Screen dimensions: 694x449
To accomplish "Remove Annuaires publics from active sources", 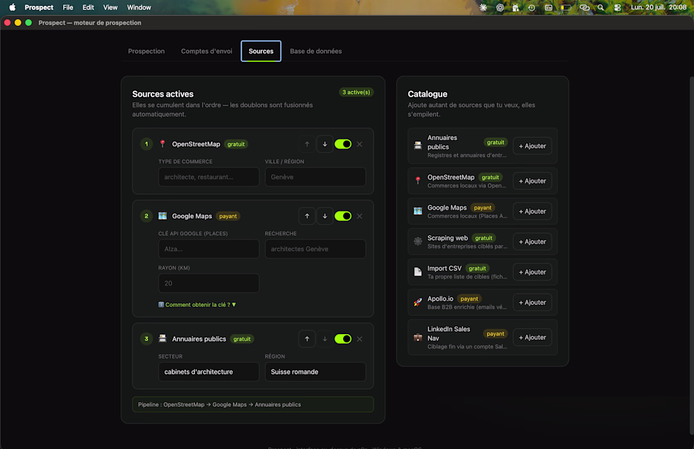I will point(360,338).
